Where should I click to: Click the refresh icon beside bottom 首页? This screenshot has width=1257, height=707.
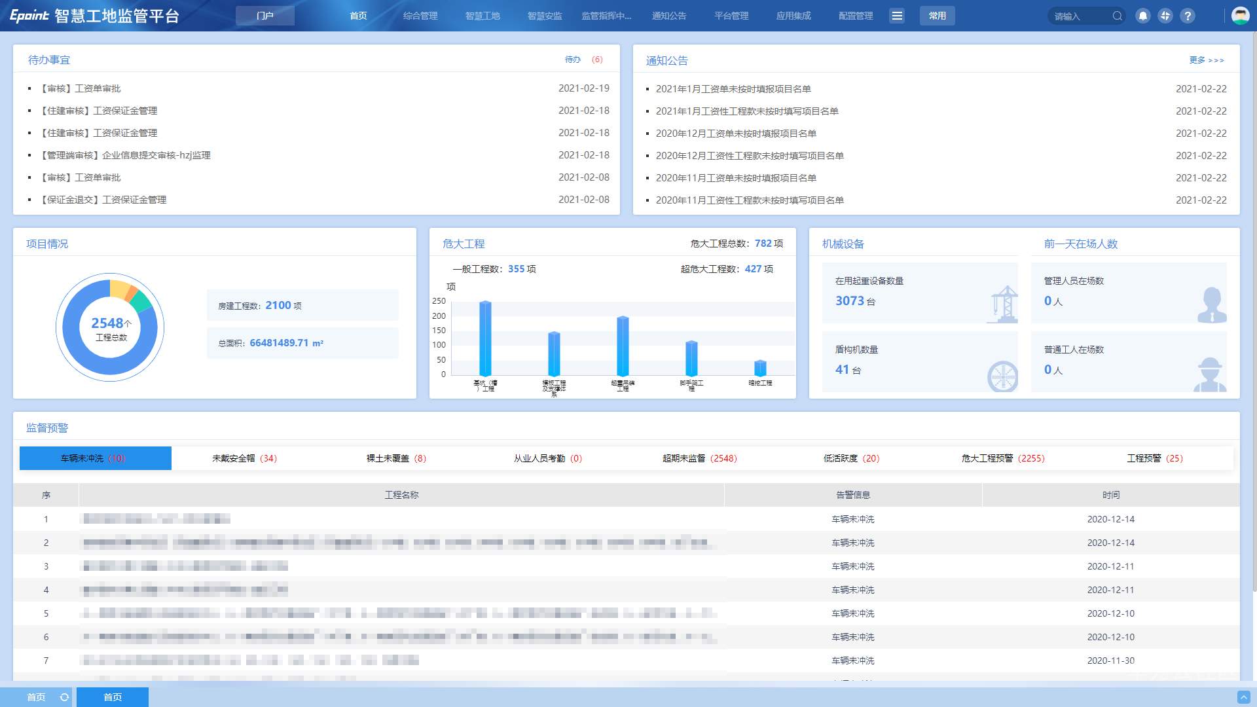64,697
